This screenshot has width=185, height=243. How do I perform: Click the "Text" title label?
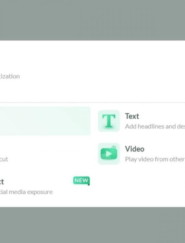pyautogui.click(x=132, y=116)
